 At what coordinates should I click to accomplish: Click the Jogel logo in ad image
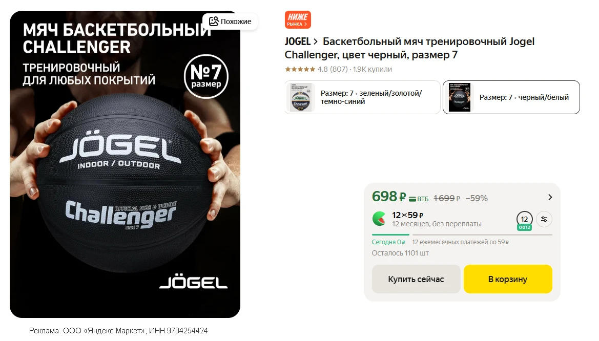[x=193, y=283]
